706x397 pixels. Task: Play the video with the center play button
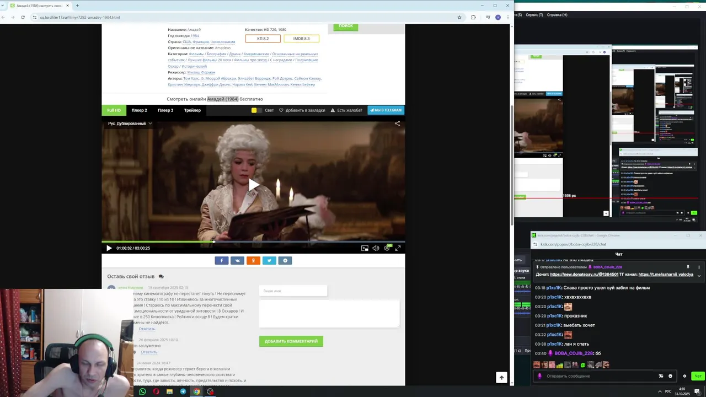point(253,185)
